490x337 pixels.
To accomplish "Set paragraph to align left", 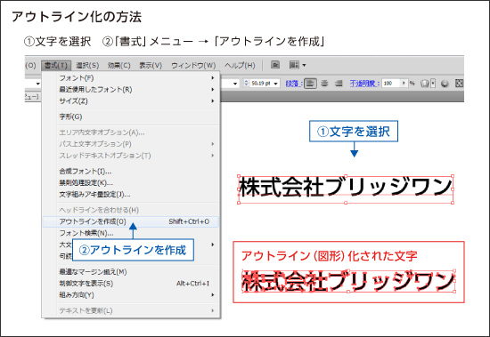I will point(310,84).
